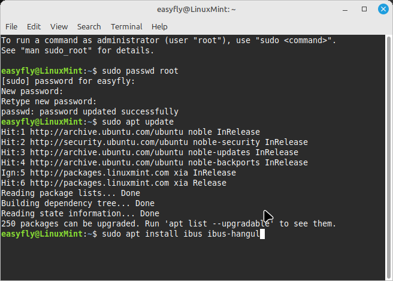This screenshot has height=281, width=393.
Task: Open the File menu
Action: pos(11,26)
